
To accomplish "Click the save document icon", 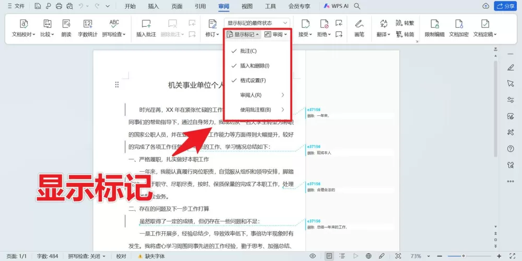I will [x=38, y=6].
